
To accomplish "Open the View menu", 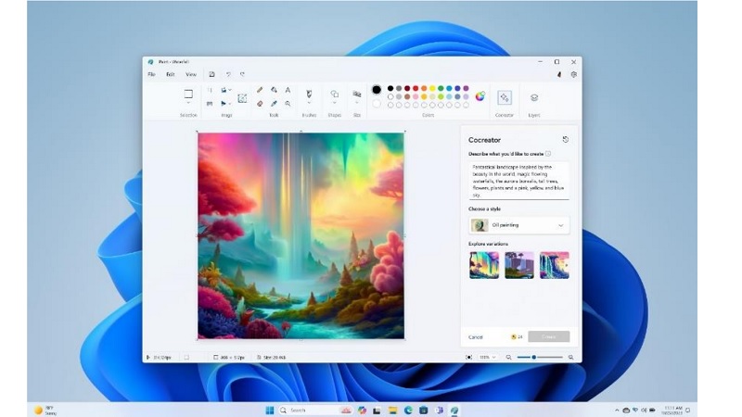I will coord(191,74).
